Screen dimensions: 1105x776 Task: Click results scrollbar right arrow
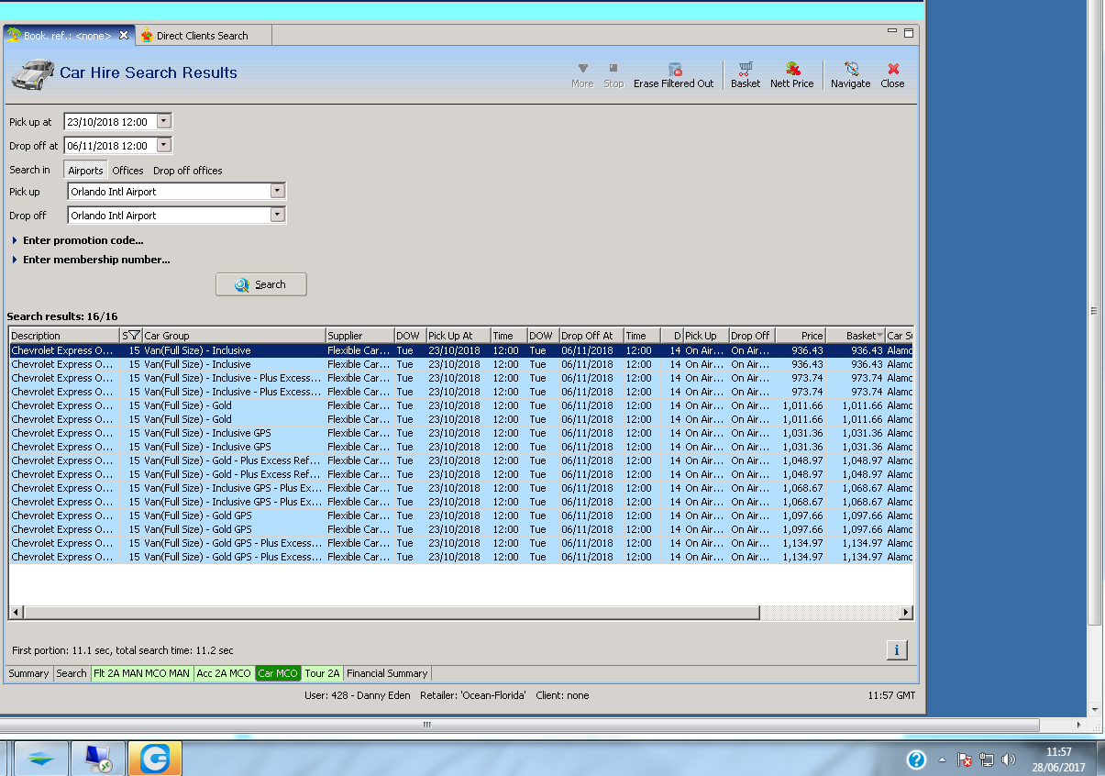906,613
